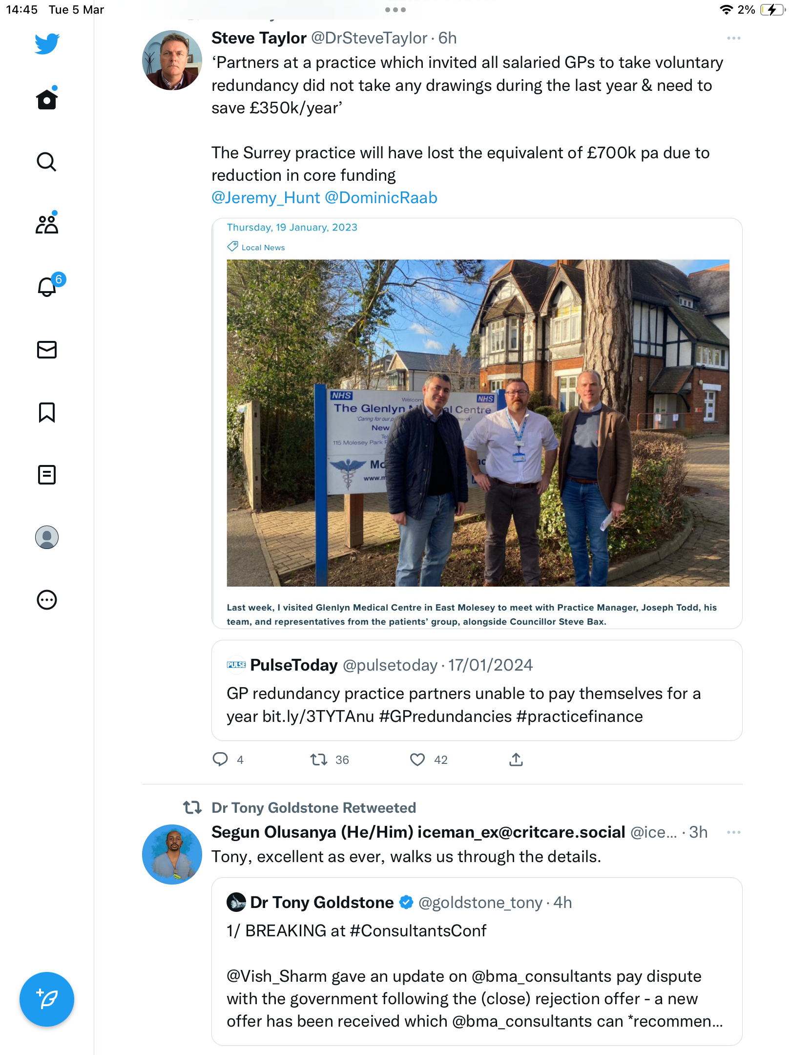
Task: Compose a new tweet with floating button
Action: 47,999
